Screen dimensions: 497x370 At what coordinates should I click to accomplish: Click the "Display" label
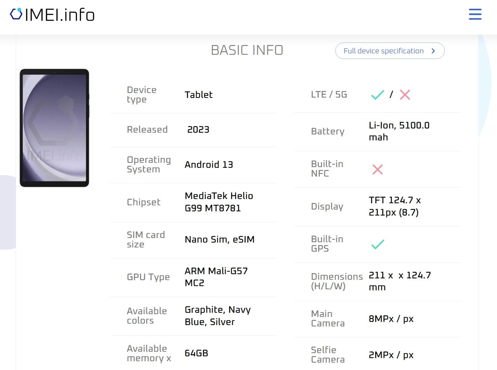tap(327, 206)
